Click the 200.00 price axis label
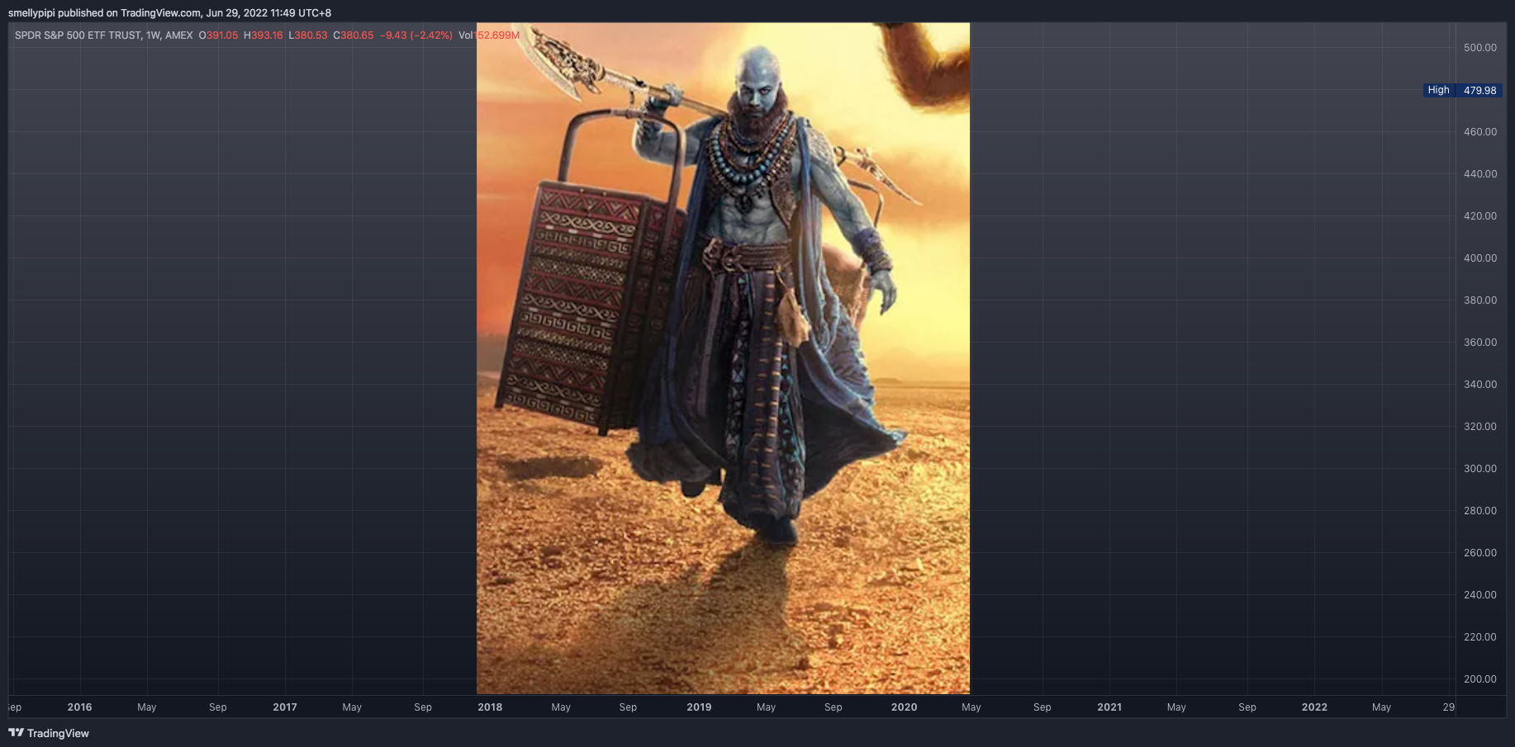 1480,679
